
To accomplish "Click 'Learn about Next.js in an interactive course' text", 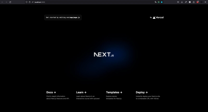I will click(88, 97).
